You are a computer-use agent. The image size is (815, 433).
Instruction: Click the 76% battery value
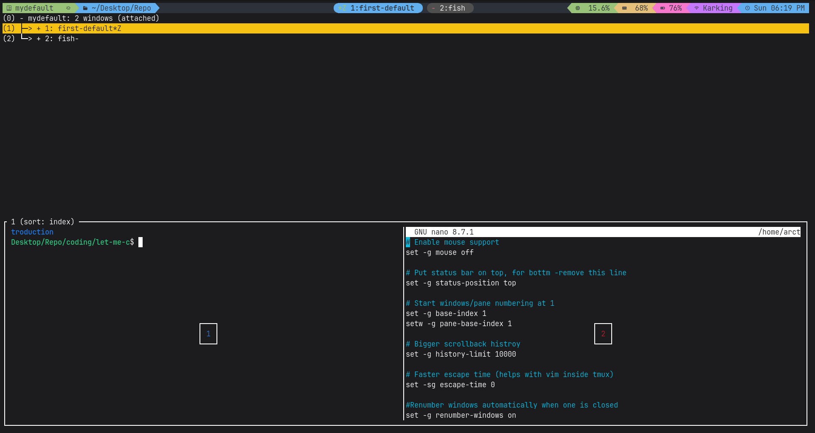click(675, 8)
